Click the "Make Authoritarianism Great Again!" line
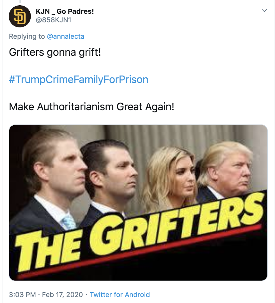 (x=91, y=107)
